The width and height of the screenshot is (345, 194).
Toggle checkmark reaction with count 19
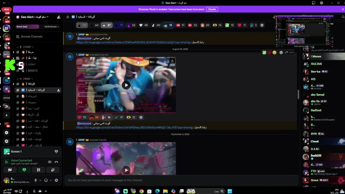click(x=119, y=117)
